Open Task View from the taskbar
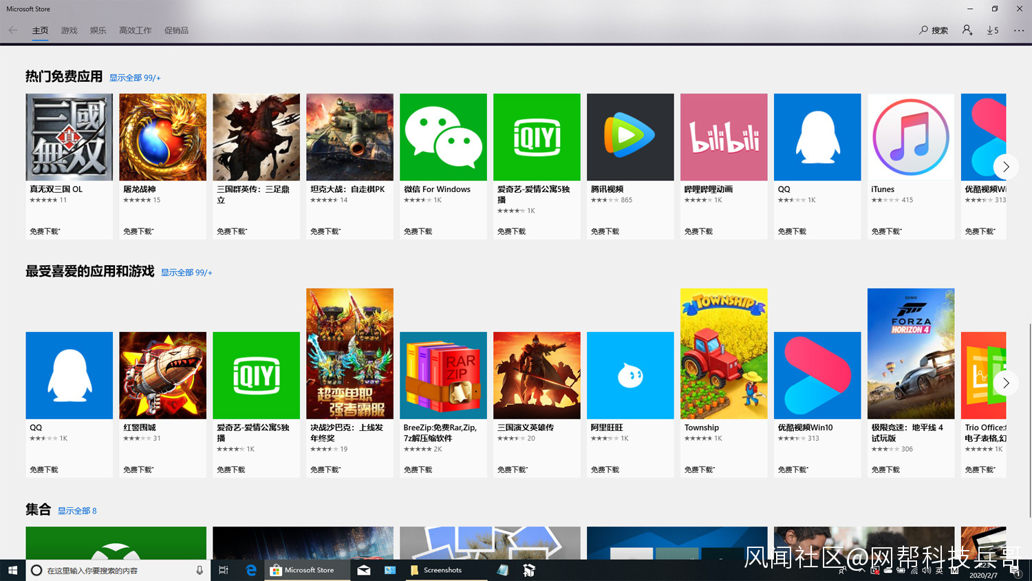 point(223,570)
